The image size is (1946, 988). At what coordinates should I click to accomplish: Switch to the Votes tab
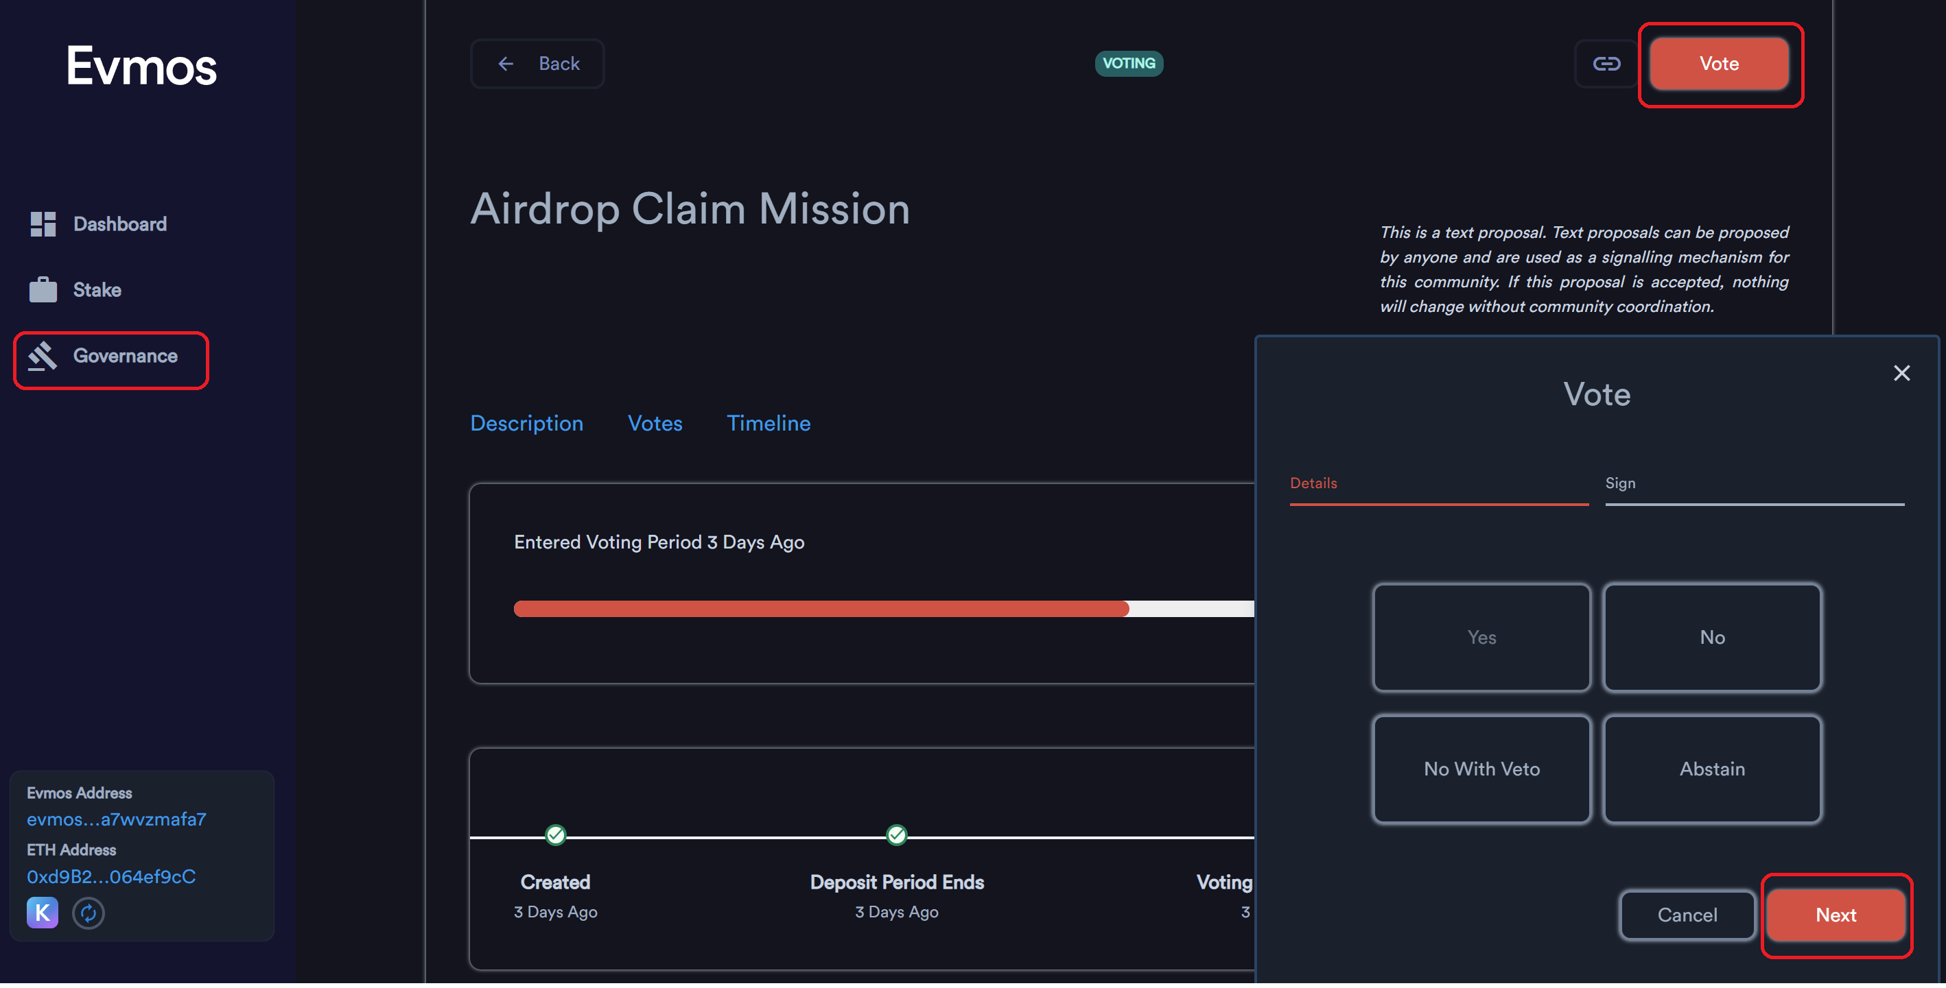click(655, 424)
